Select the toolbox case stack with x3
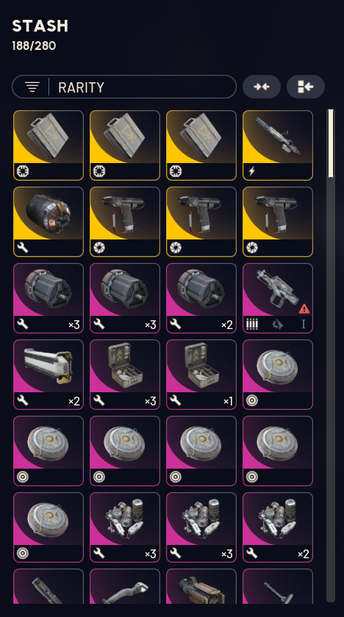Screen dimensions: 344x617 point(125,374)
